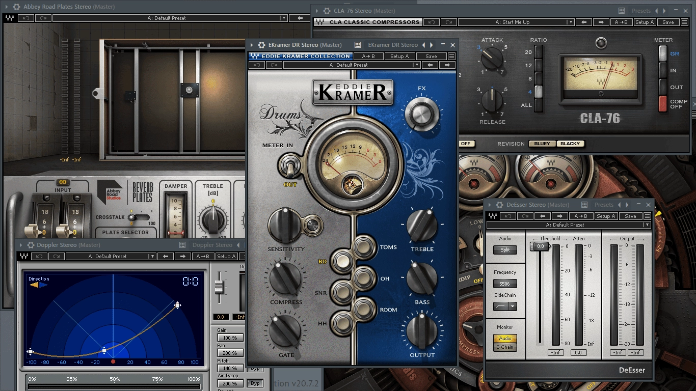Viewport: 696px width, 391px height.
Task: Expand the Abbey Road Plates preset dropdown
Action: point(284,18)
